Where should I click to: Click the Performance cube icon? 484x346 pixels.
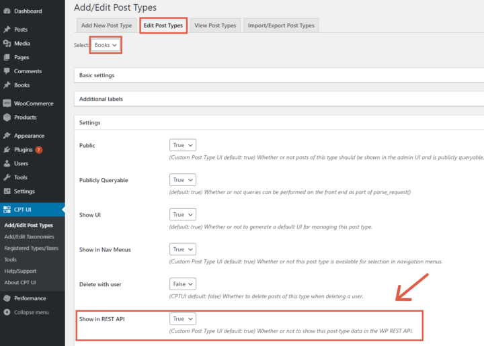point(7,298)
